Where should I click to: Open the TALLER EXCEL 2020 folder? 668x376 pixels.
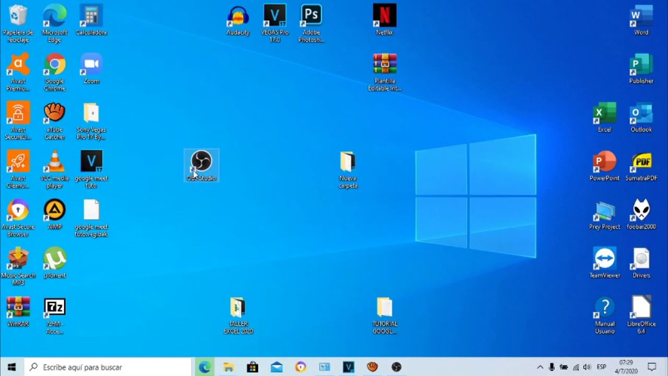(x=238, y=315)
